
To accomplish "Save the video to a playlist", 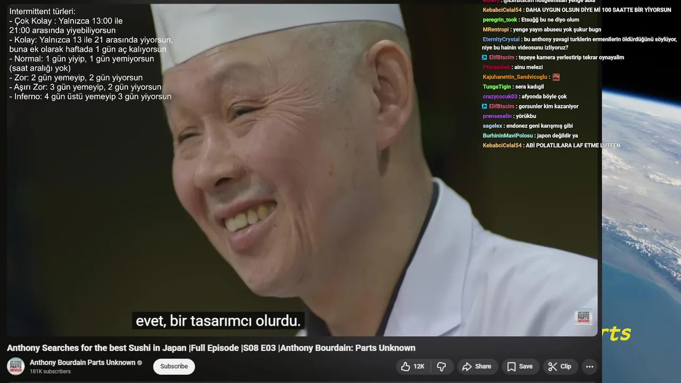I will [x=520, y=367].
